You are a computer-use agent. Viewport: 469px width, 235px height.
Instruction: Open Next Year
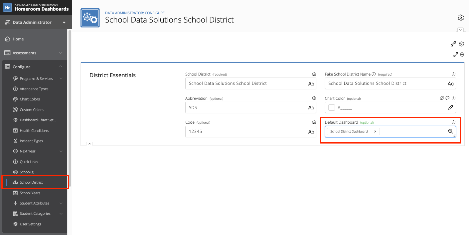click(x=28, y=151)
